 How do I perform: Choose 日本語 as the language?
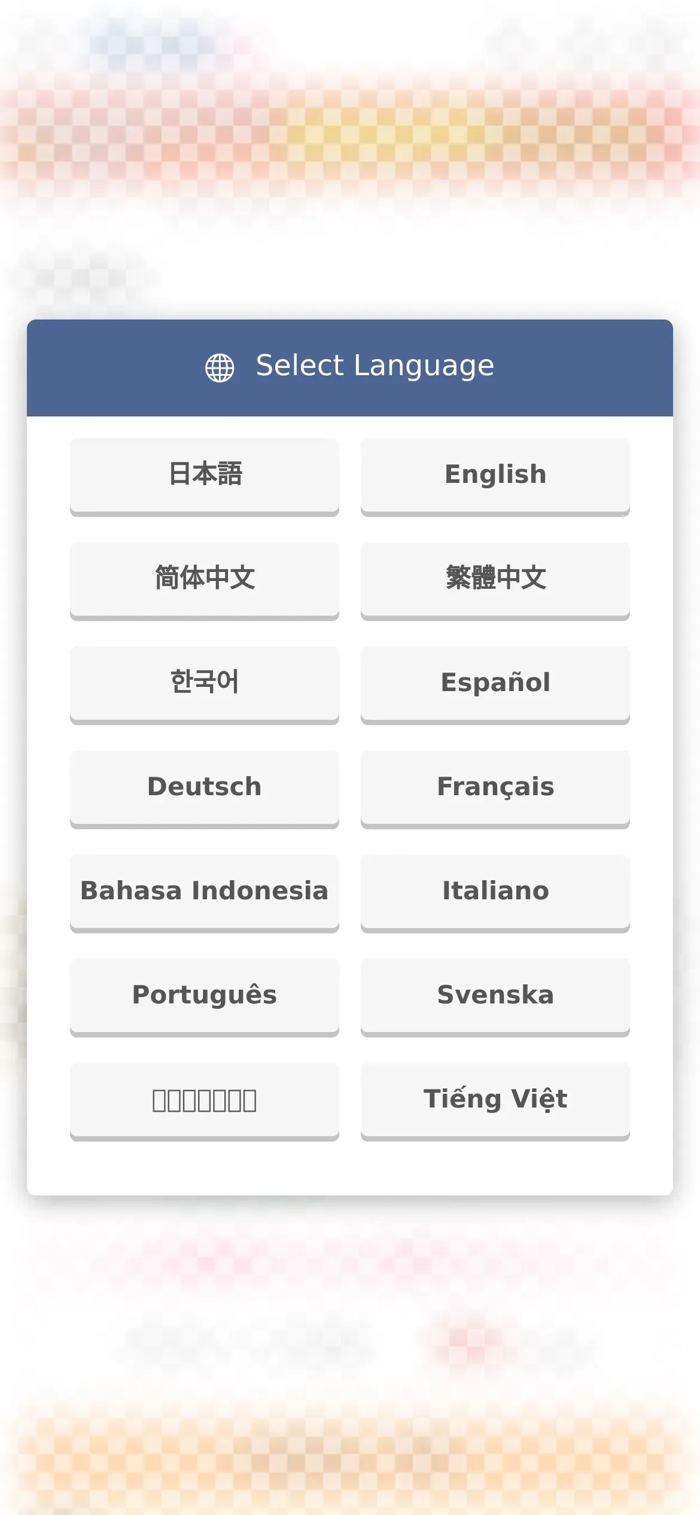coord(205,477)
